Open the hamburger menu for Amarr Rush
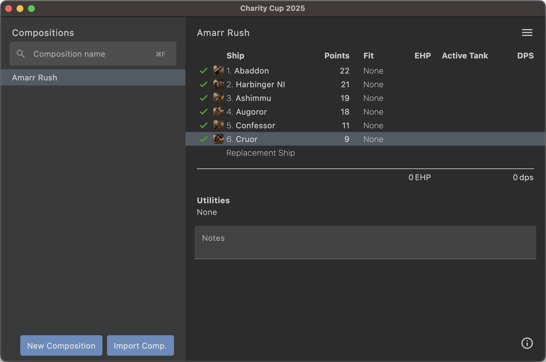Image resolution: width=546 pixels, height=362 pixels. (527, 32)
